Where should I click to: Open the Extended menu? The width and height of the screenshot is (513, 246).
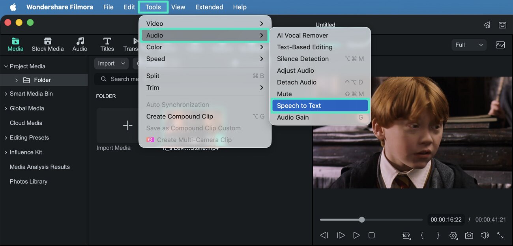click(209, 7)
